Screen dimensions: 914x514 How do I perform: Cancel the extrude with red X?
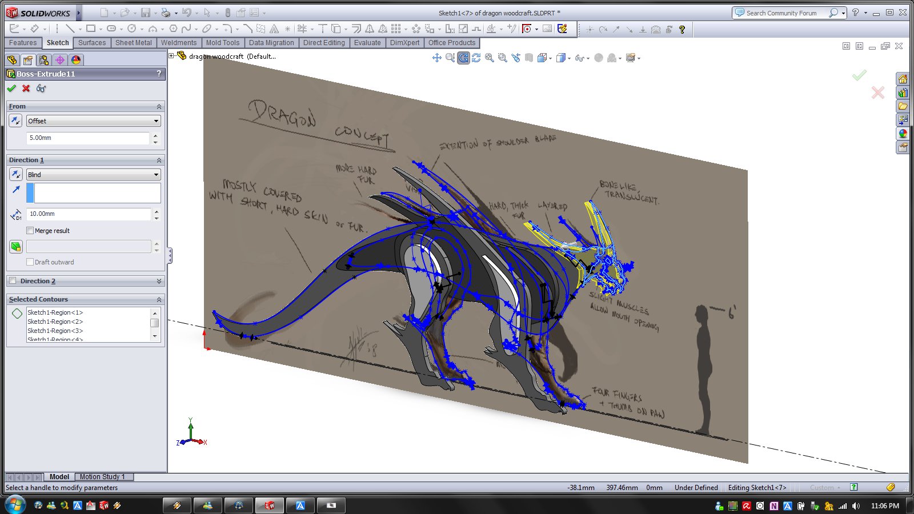coord(26,89)
